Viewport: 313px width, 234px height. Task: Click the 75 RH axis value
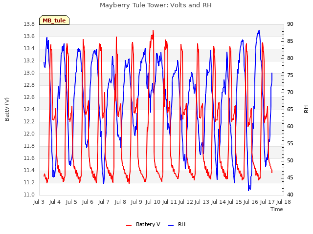[x=290, y=76]
